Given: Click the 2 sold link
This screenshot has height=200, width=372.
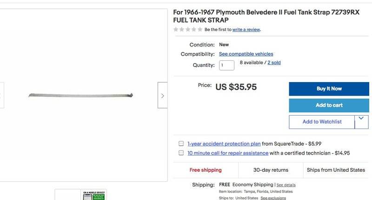Looking at the screenshot, I should click(x=274, y=63).
